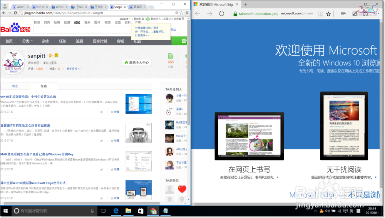This screenshot has height=218, width=385.
Task: Select the 动态 tab
Action: (x=15, y=86)
